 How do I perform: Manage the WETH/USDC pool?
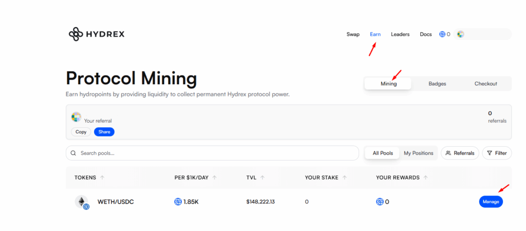coord(491,202)
